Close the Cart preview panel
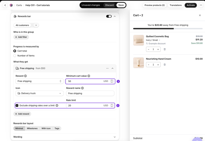The image size is (205, 141). click(200, 15)
